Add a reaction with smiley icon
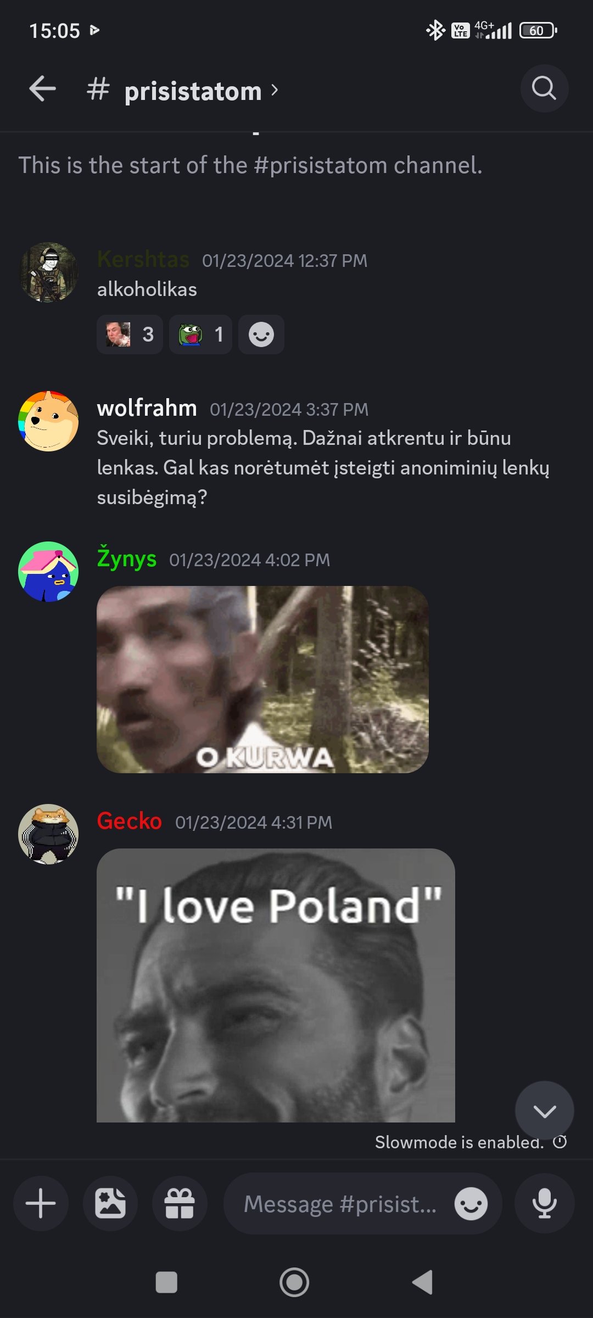Screen dimensions: 593x1318 [x=261, y=334]
